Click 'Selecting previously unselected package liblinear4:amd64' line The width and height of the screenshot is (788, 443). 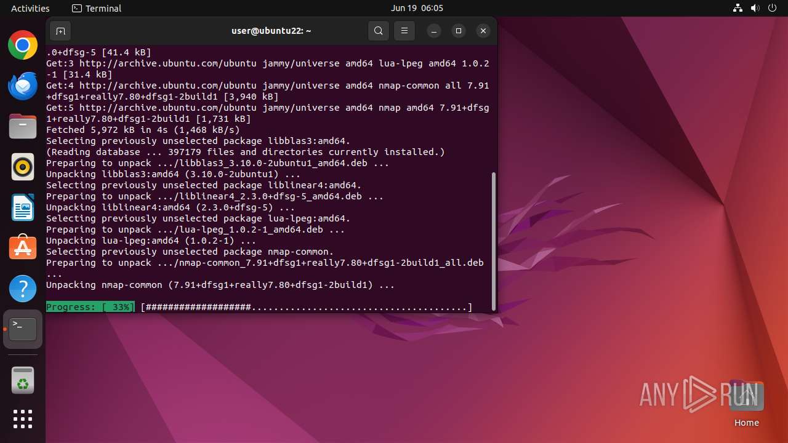204,185
